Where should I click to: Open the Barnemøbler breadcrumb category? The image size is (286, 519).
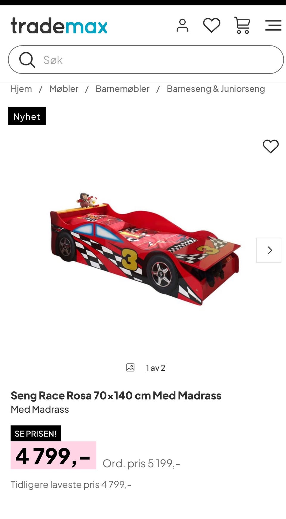tap(122, 89)
